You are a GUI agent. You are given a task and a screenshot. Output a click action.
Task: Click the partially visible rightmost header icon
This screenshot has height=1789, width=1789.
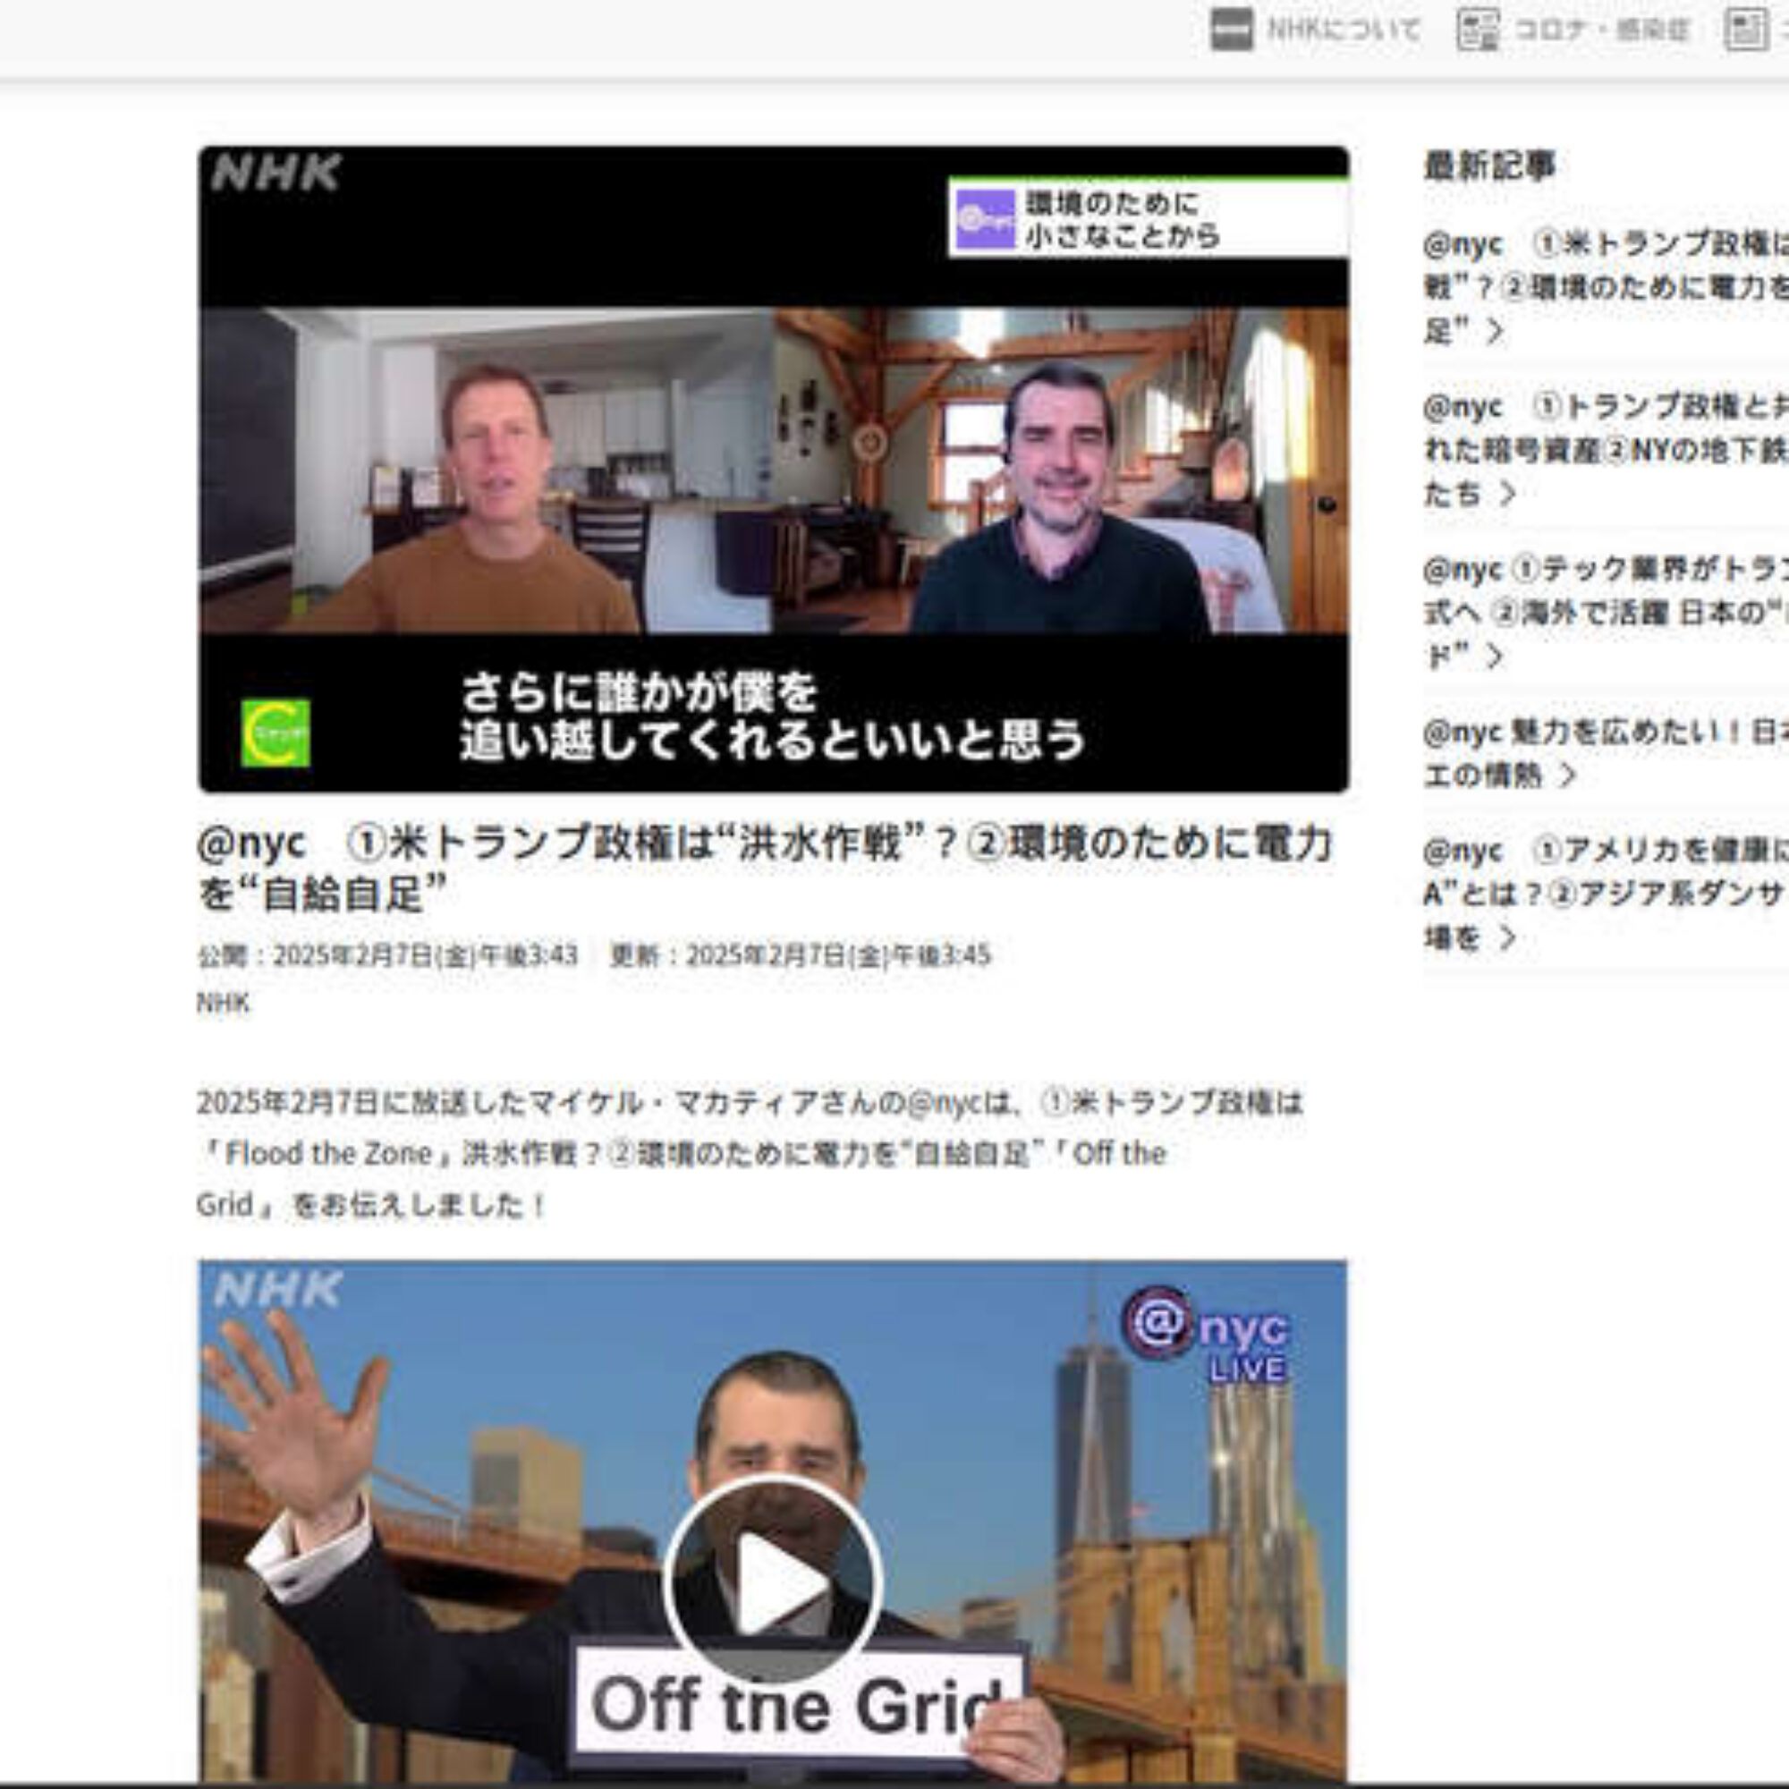pyautogui.click(x=1746, y=30)
